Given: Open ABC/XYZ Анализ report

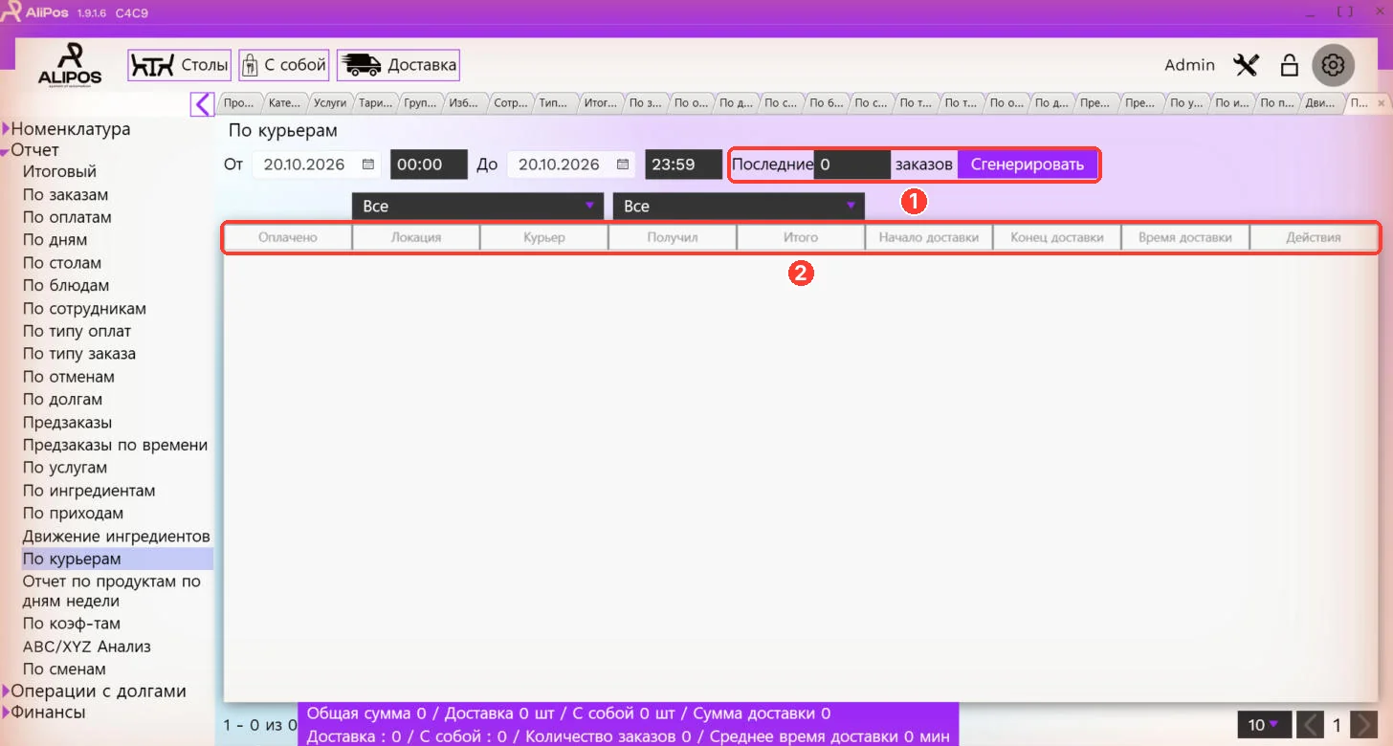Looking at the screenshot, I should 87,647.
